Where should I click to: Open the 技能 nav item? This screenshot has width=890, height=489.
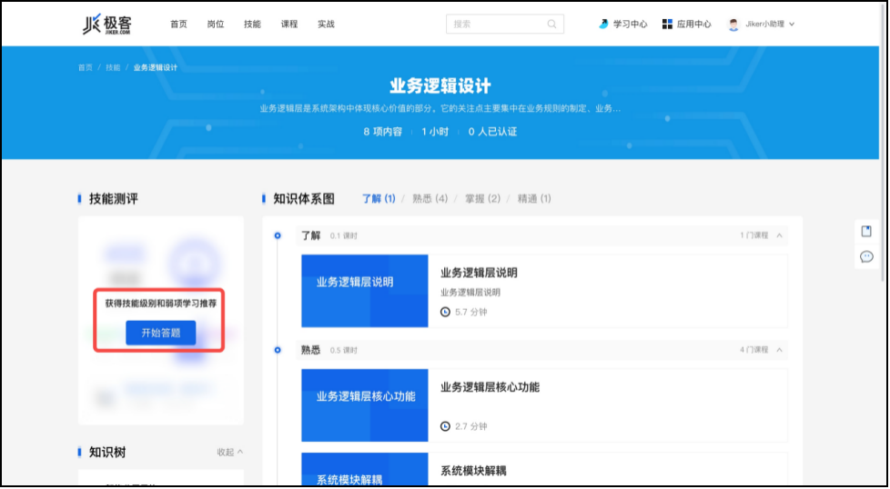point(253,25)
